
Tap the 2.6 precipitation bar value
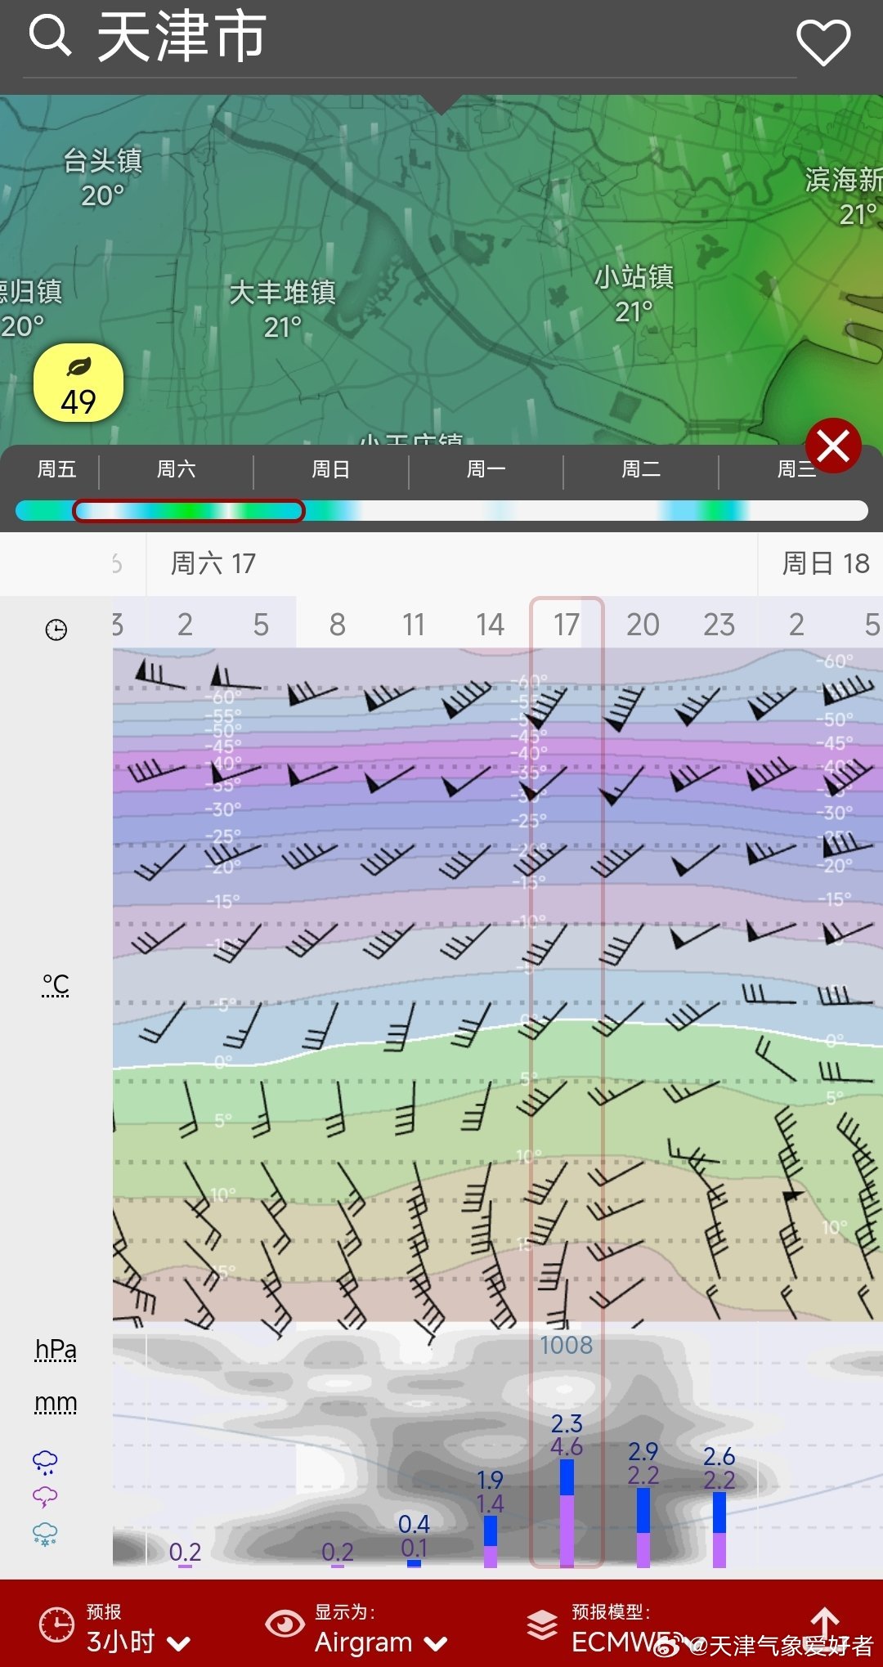[719, 1457]
